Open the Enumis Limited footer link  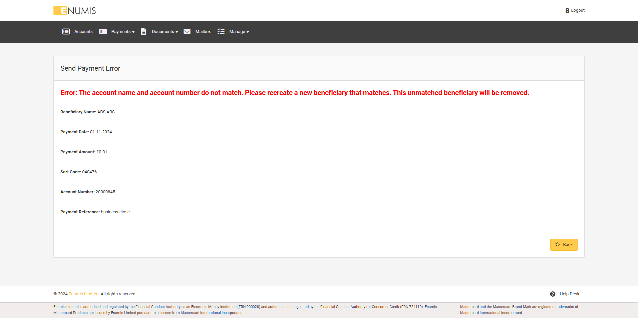[x=83, y=294]
